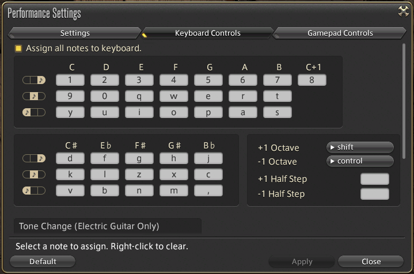Select key binding 'w' for middle F

click(174, 96)
